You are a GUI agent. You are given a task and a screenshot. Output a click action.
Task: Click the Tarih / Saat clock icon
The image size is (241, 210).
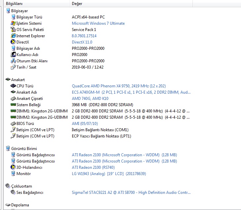[13, 67]
